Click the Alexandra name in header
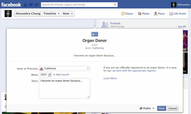191x114 pixels. point(183,5)
